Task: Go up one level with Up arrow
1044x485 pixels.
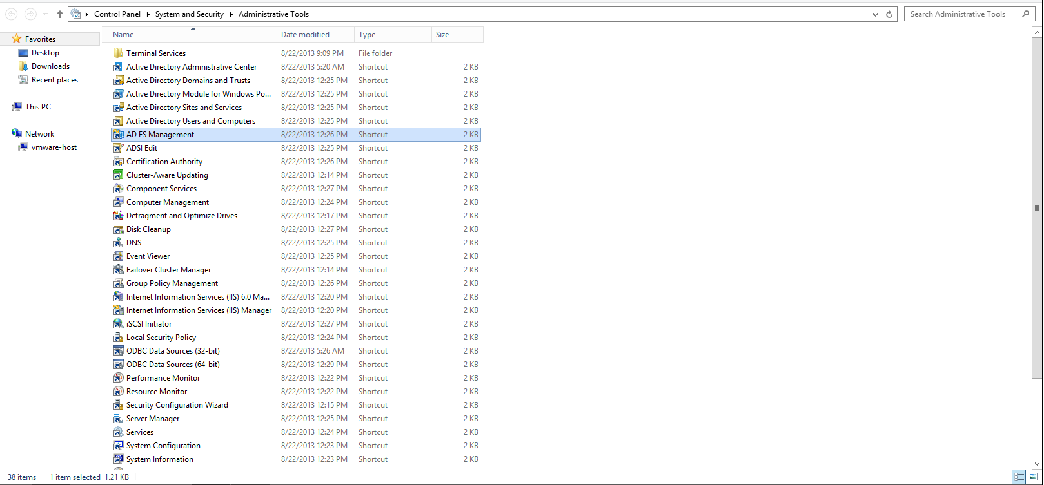Action: (60, 14)
